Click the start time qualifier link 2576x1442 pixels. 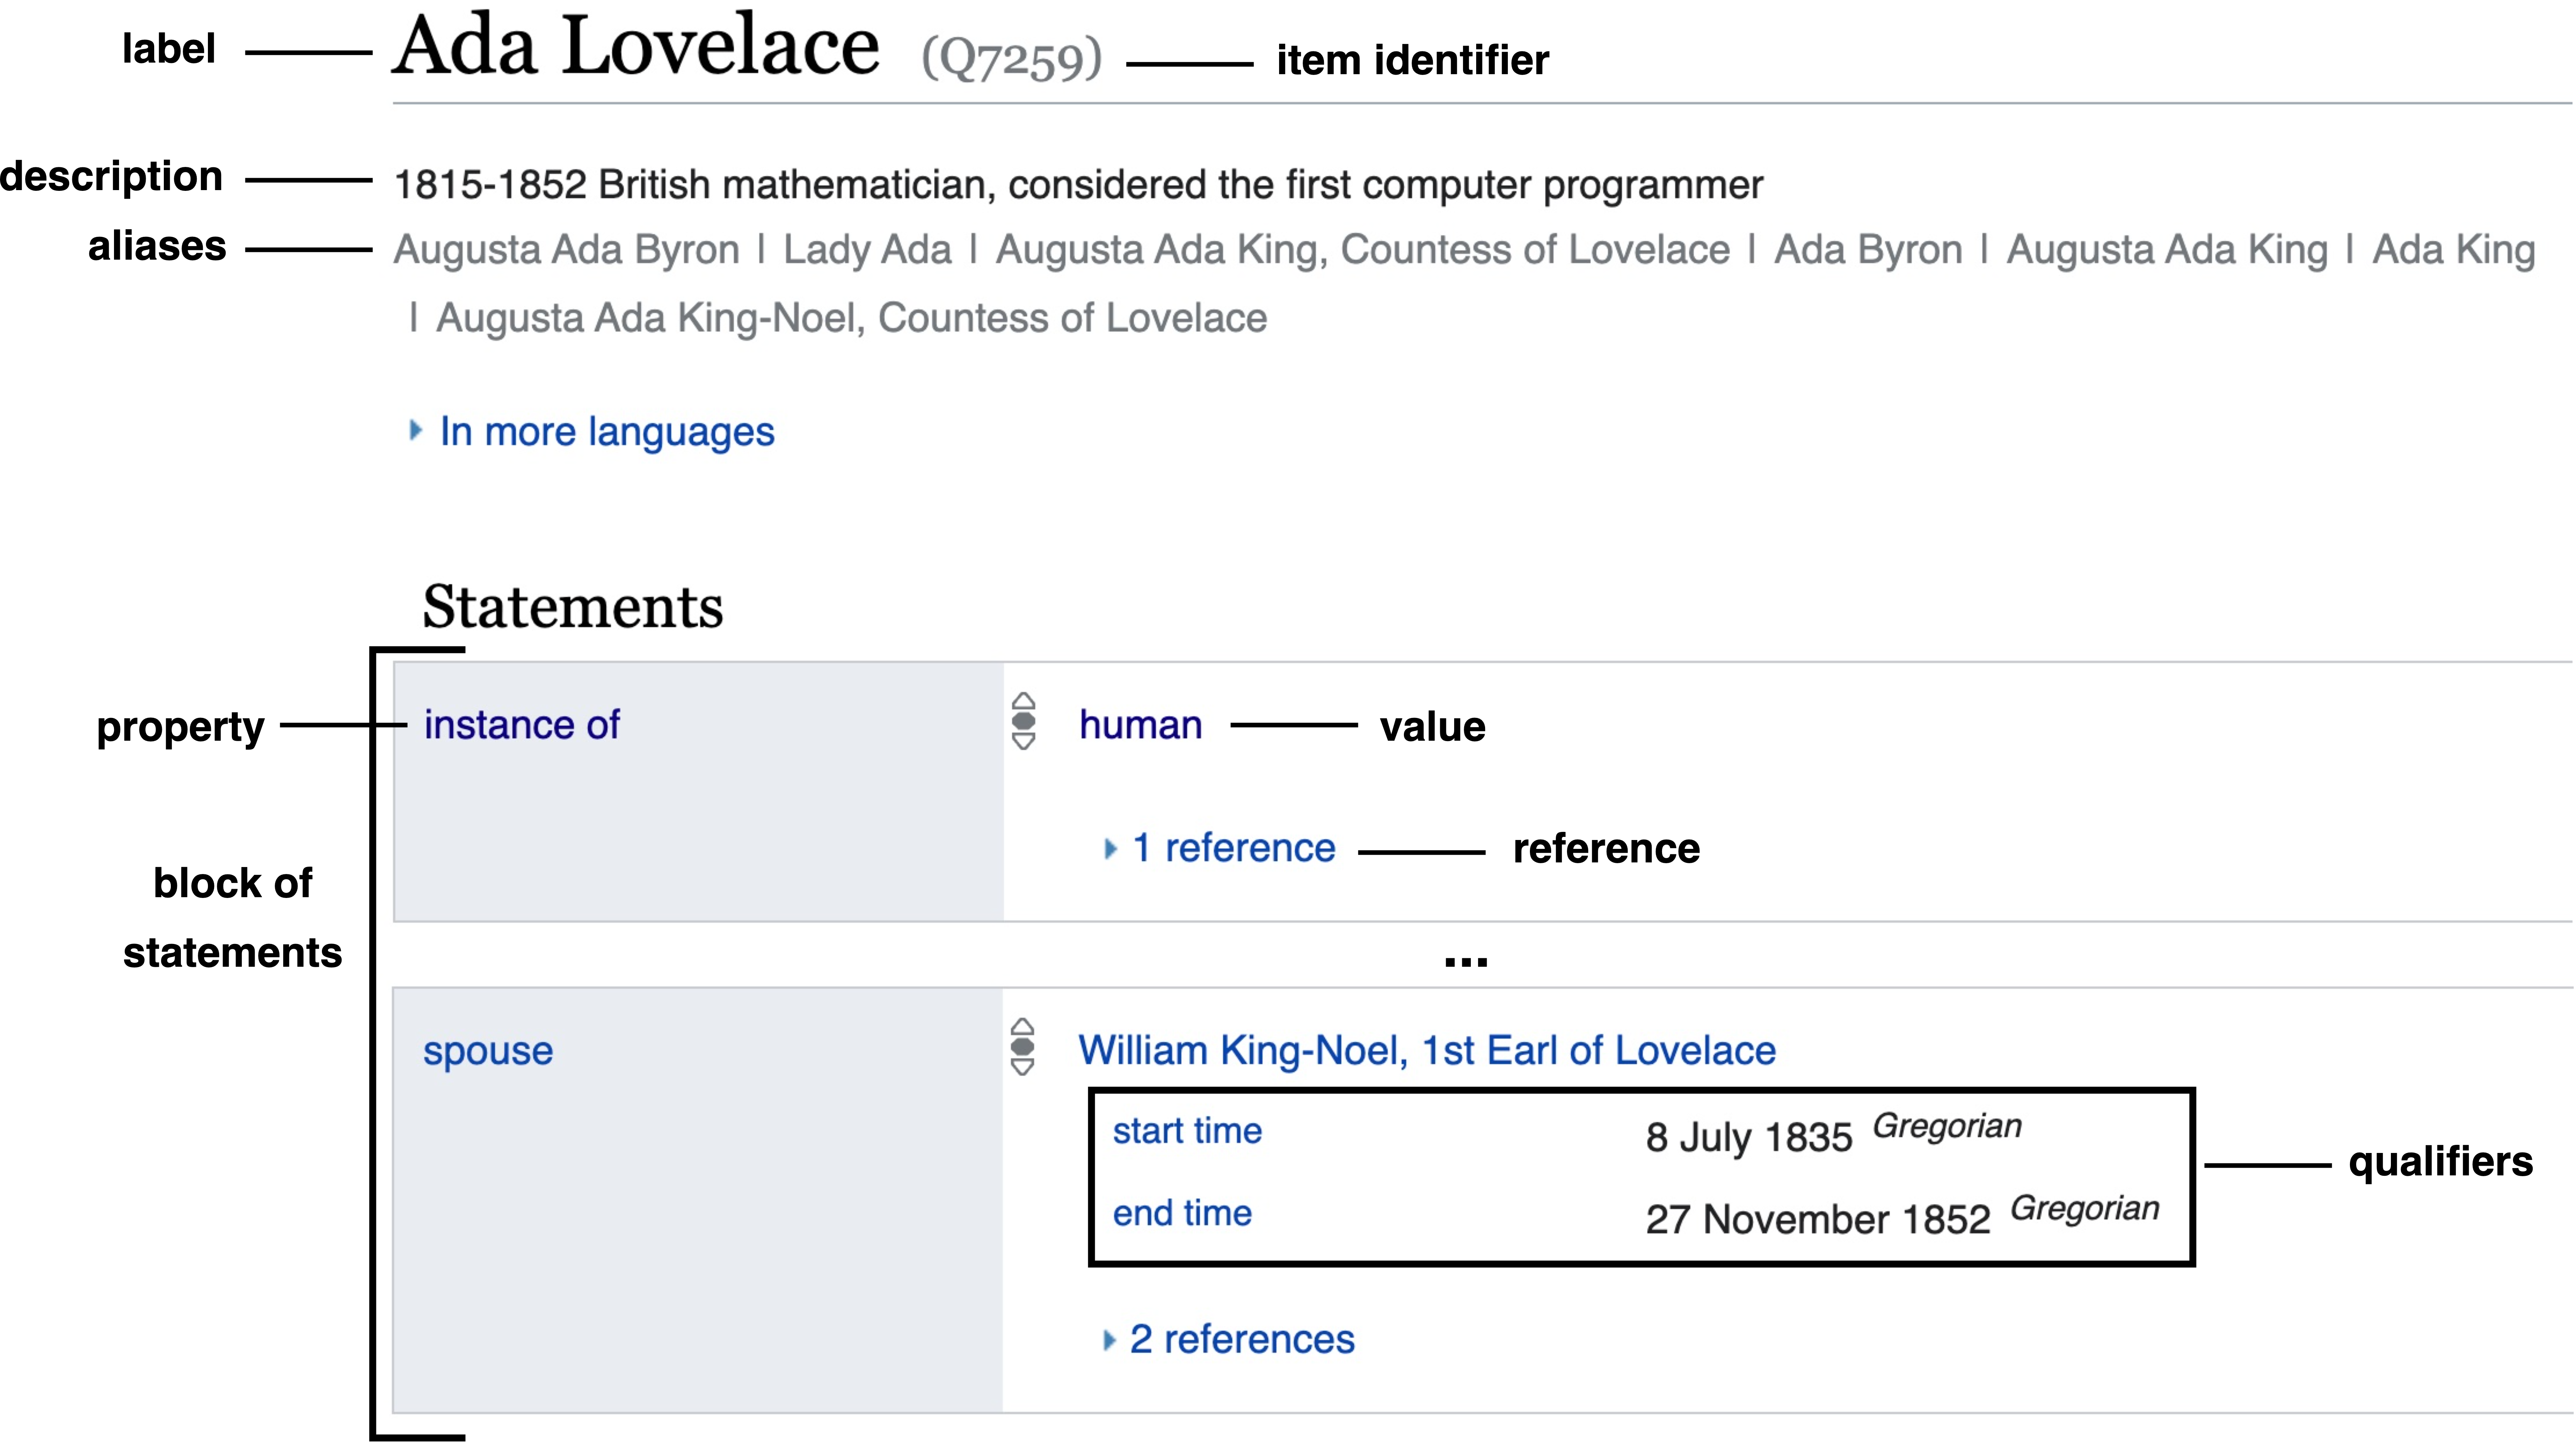(x=1187, y=1131)
